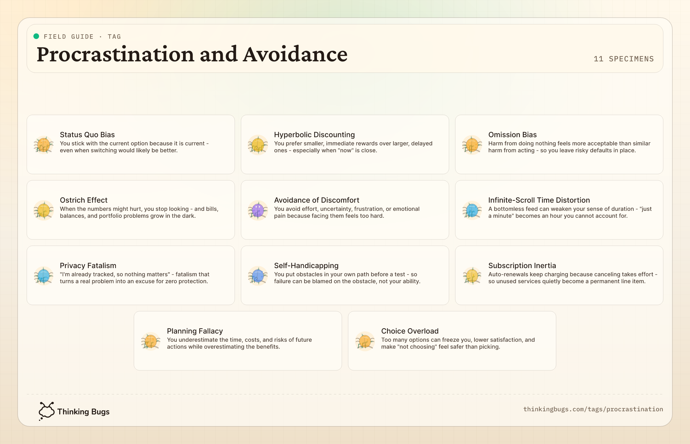Open the Avoidance of Discomfort title
Viewport: 690px width, 444px height.
tap(317, 200)
